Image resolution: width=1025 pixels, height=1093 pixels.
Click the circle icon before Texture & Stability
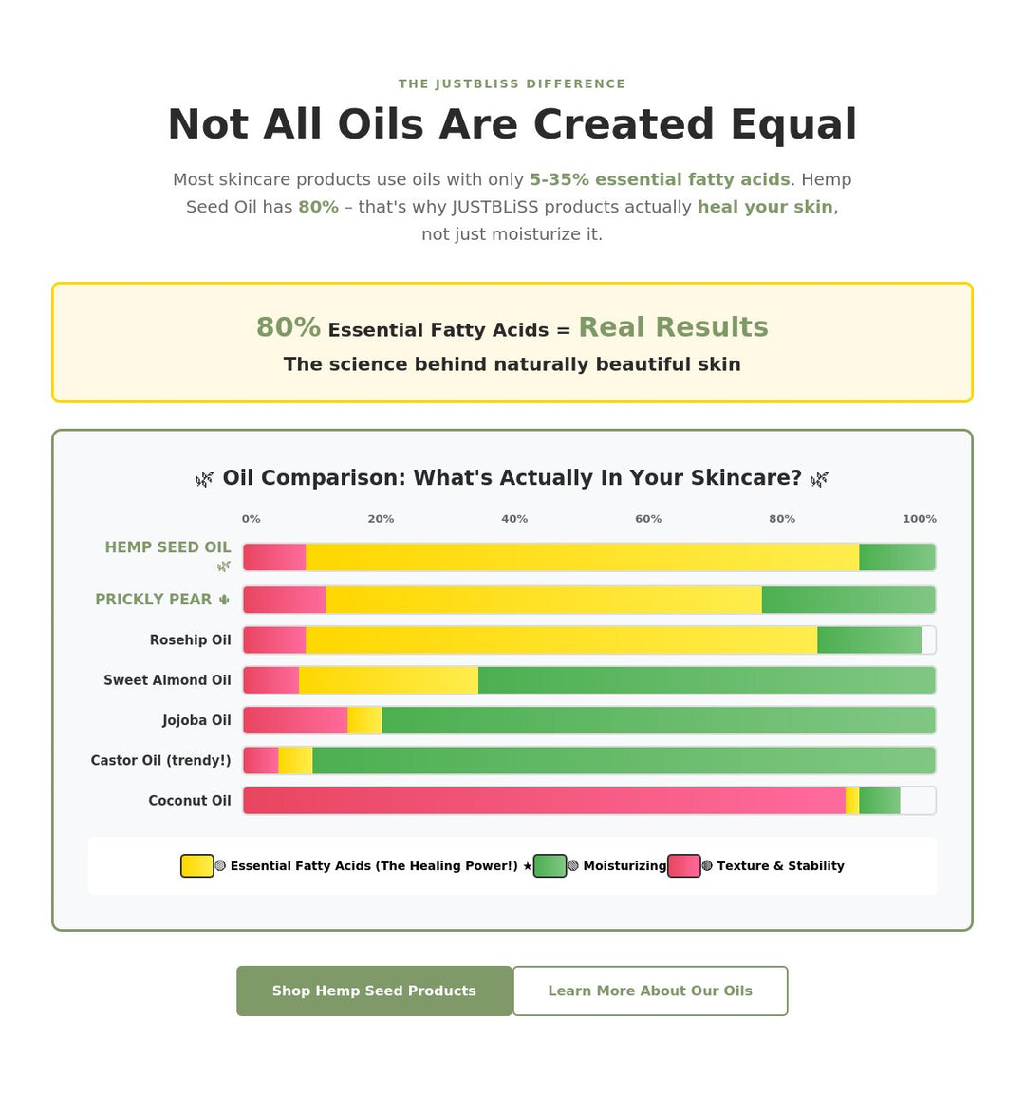[x=707, y=865]
